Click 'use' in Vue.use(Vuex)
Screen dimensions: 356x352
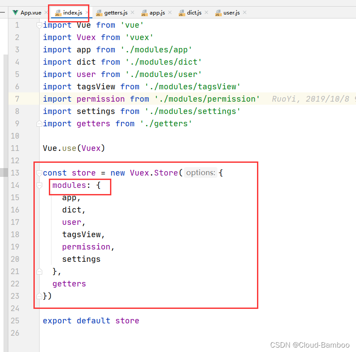click(x=69, y=148)
